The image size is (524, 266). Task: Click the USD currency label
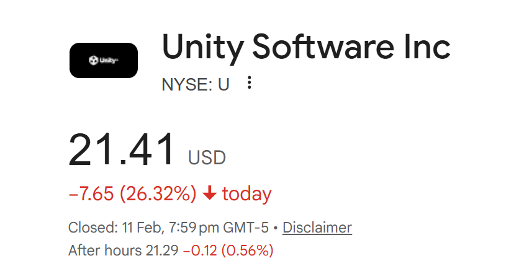click(x=207, y=158)
